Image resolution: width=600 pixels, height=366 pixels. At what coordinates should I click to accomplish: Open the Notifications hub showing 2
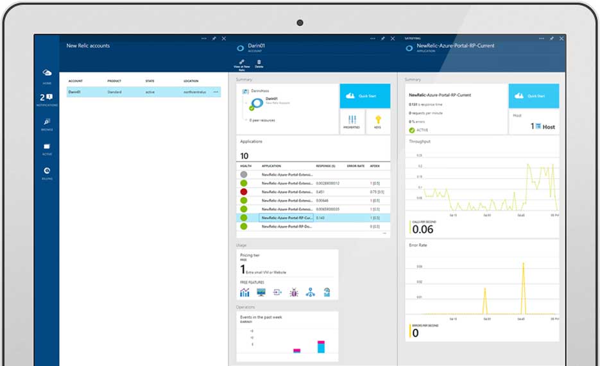coord(47,99)
